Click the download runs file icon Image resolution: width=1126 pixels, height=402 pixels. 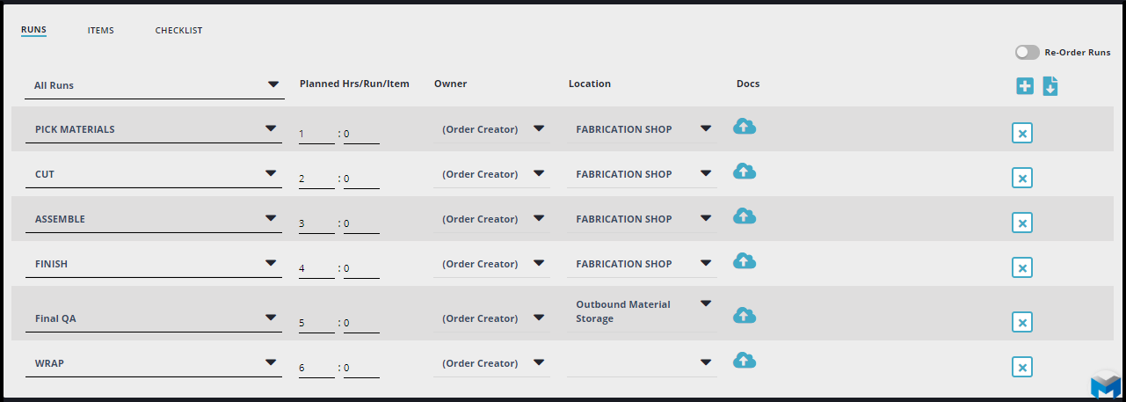tap(1050, 85)
